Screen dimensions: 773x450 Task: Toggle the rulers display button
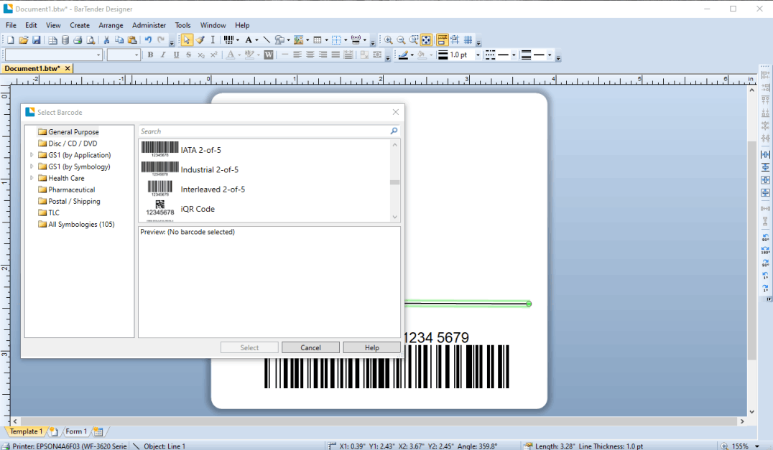click(x=442, y=40)
